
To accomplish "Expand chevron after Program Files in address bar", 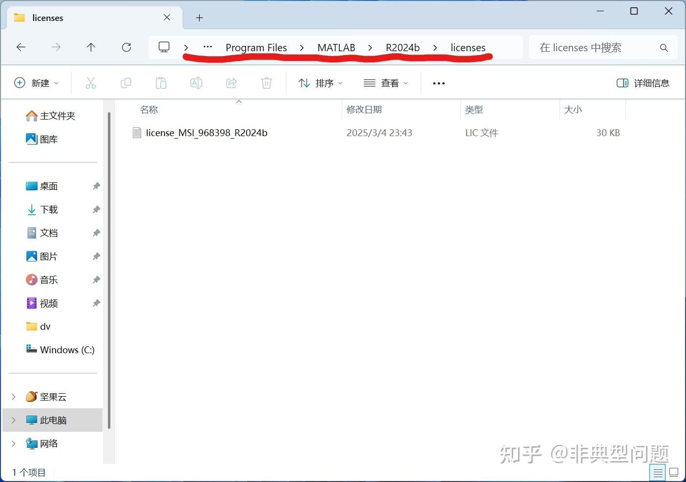I will pyautogui.click(x=302, y=47).
